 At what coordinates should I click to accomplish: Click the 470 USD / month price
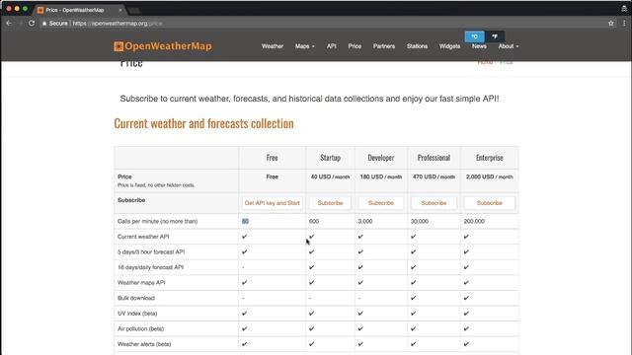434,177
